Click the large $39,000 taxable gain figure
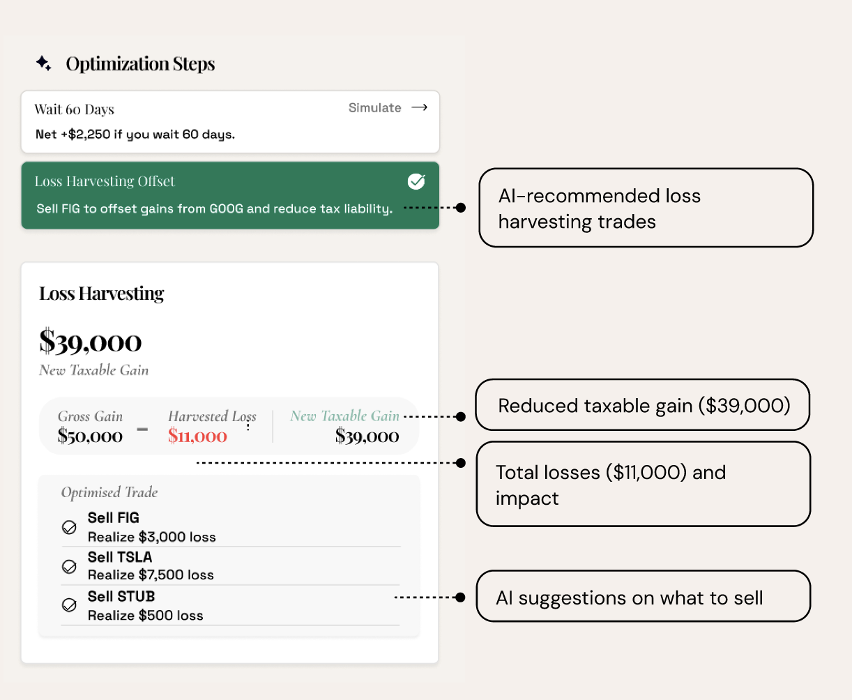 (91, 341)
